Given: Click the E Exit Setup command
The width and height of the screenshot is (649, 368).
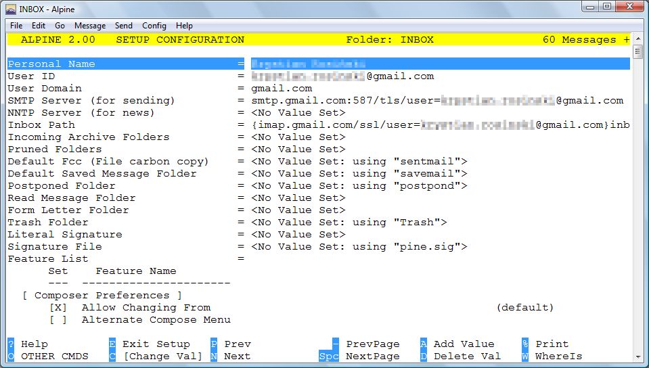Looking at the screenshot, I should coord(150,344).
